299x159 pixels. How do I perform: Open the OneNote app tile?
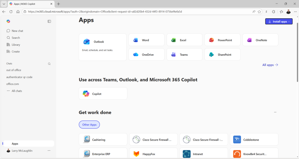click(x=260, y=40)
